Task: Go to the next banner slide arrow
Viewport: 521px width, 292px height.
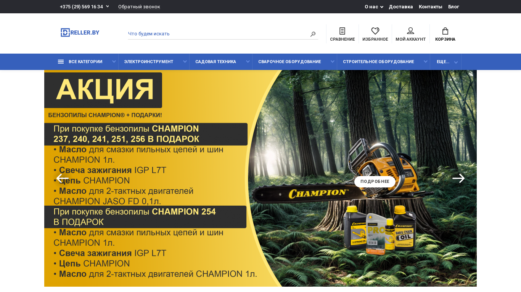Action: coord(458,178)
